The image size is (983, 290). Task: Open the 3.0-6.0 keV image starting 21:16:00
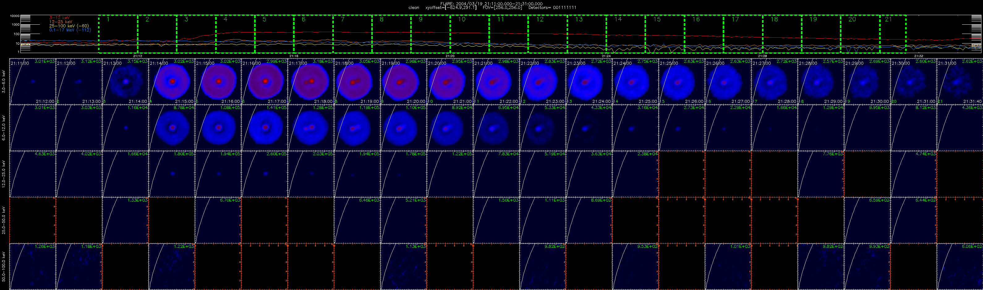point(264,81)
